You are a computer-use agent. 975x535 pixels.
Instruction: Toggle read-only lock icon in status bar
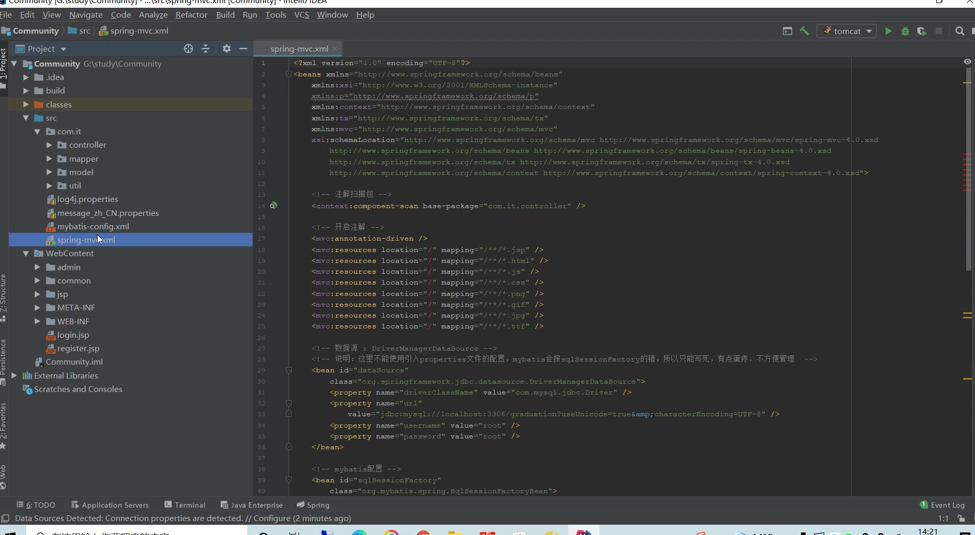tap(961, 518)
